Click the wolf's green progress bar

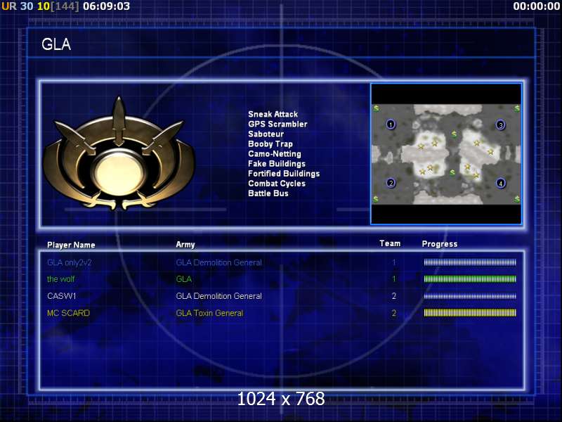[x=470, y=279]
